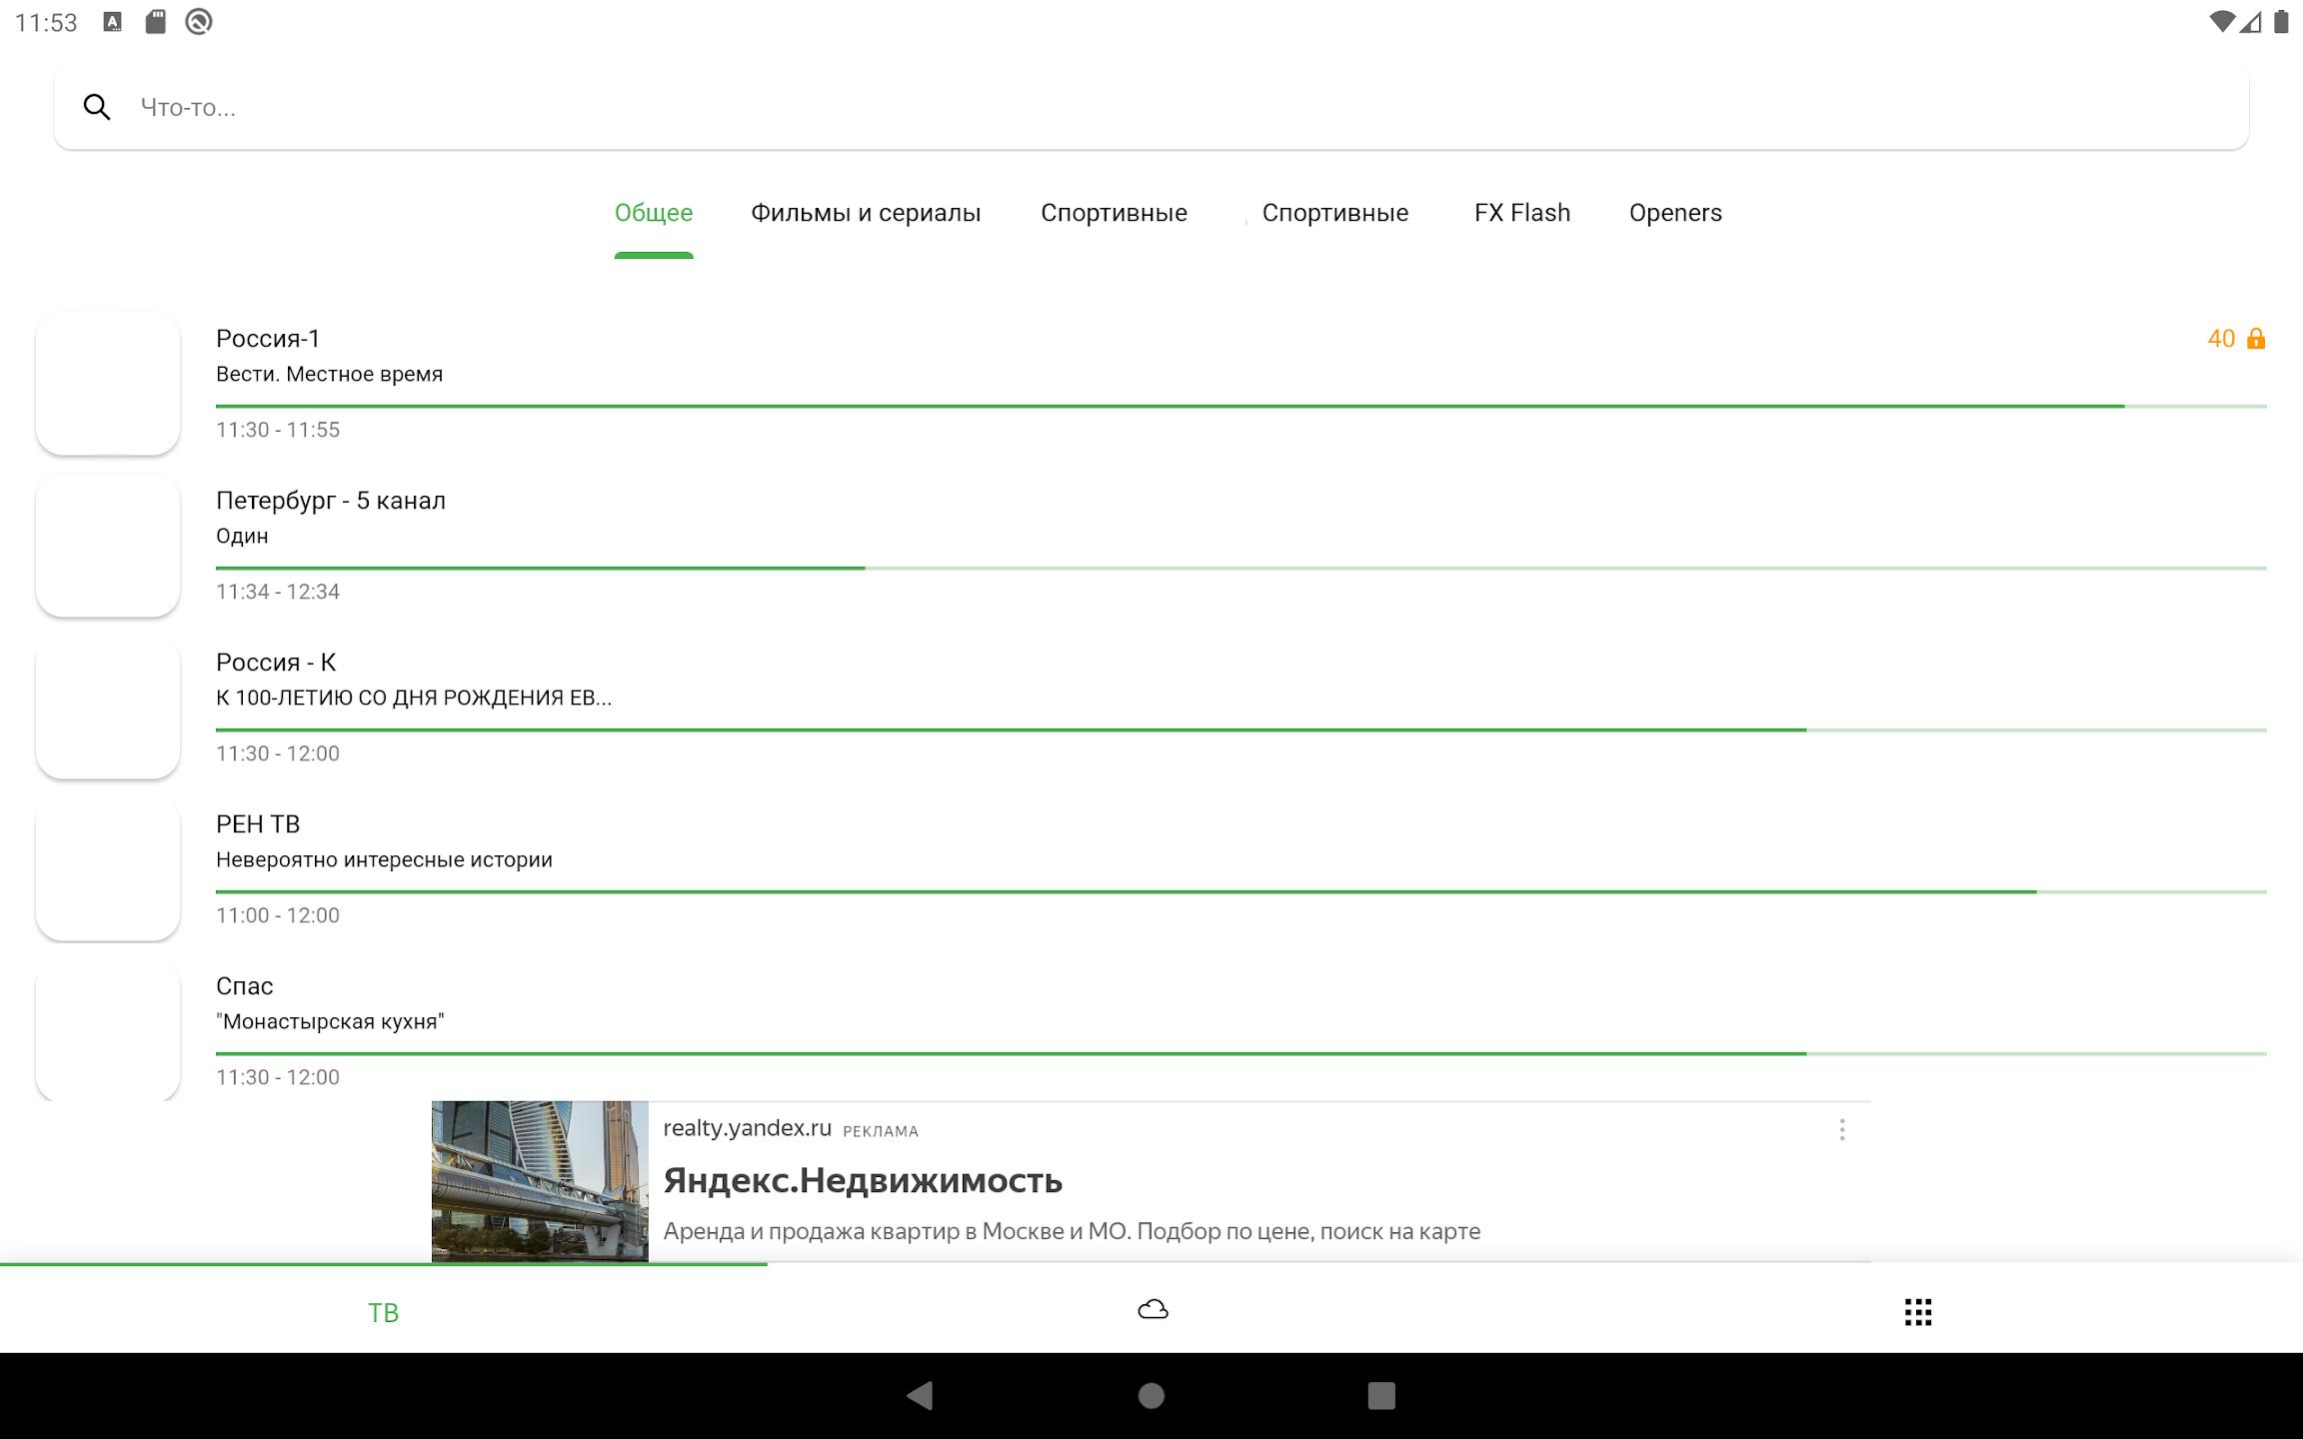
Task: Click time range 11:00 - 12:00
Action: click(x=278, y=915)
